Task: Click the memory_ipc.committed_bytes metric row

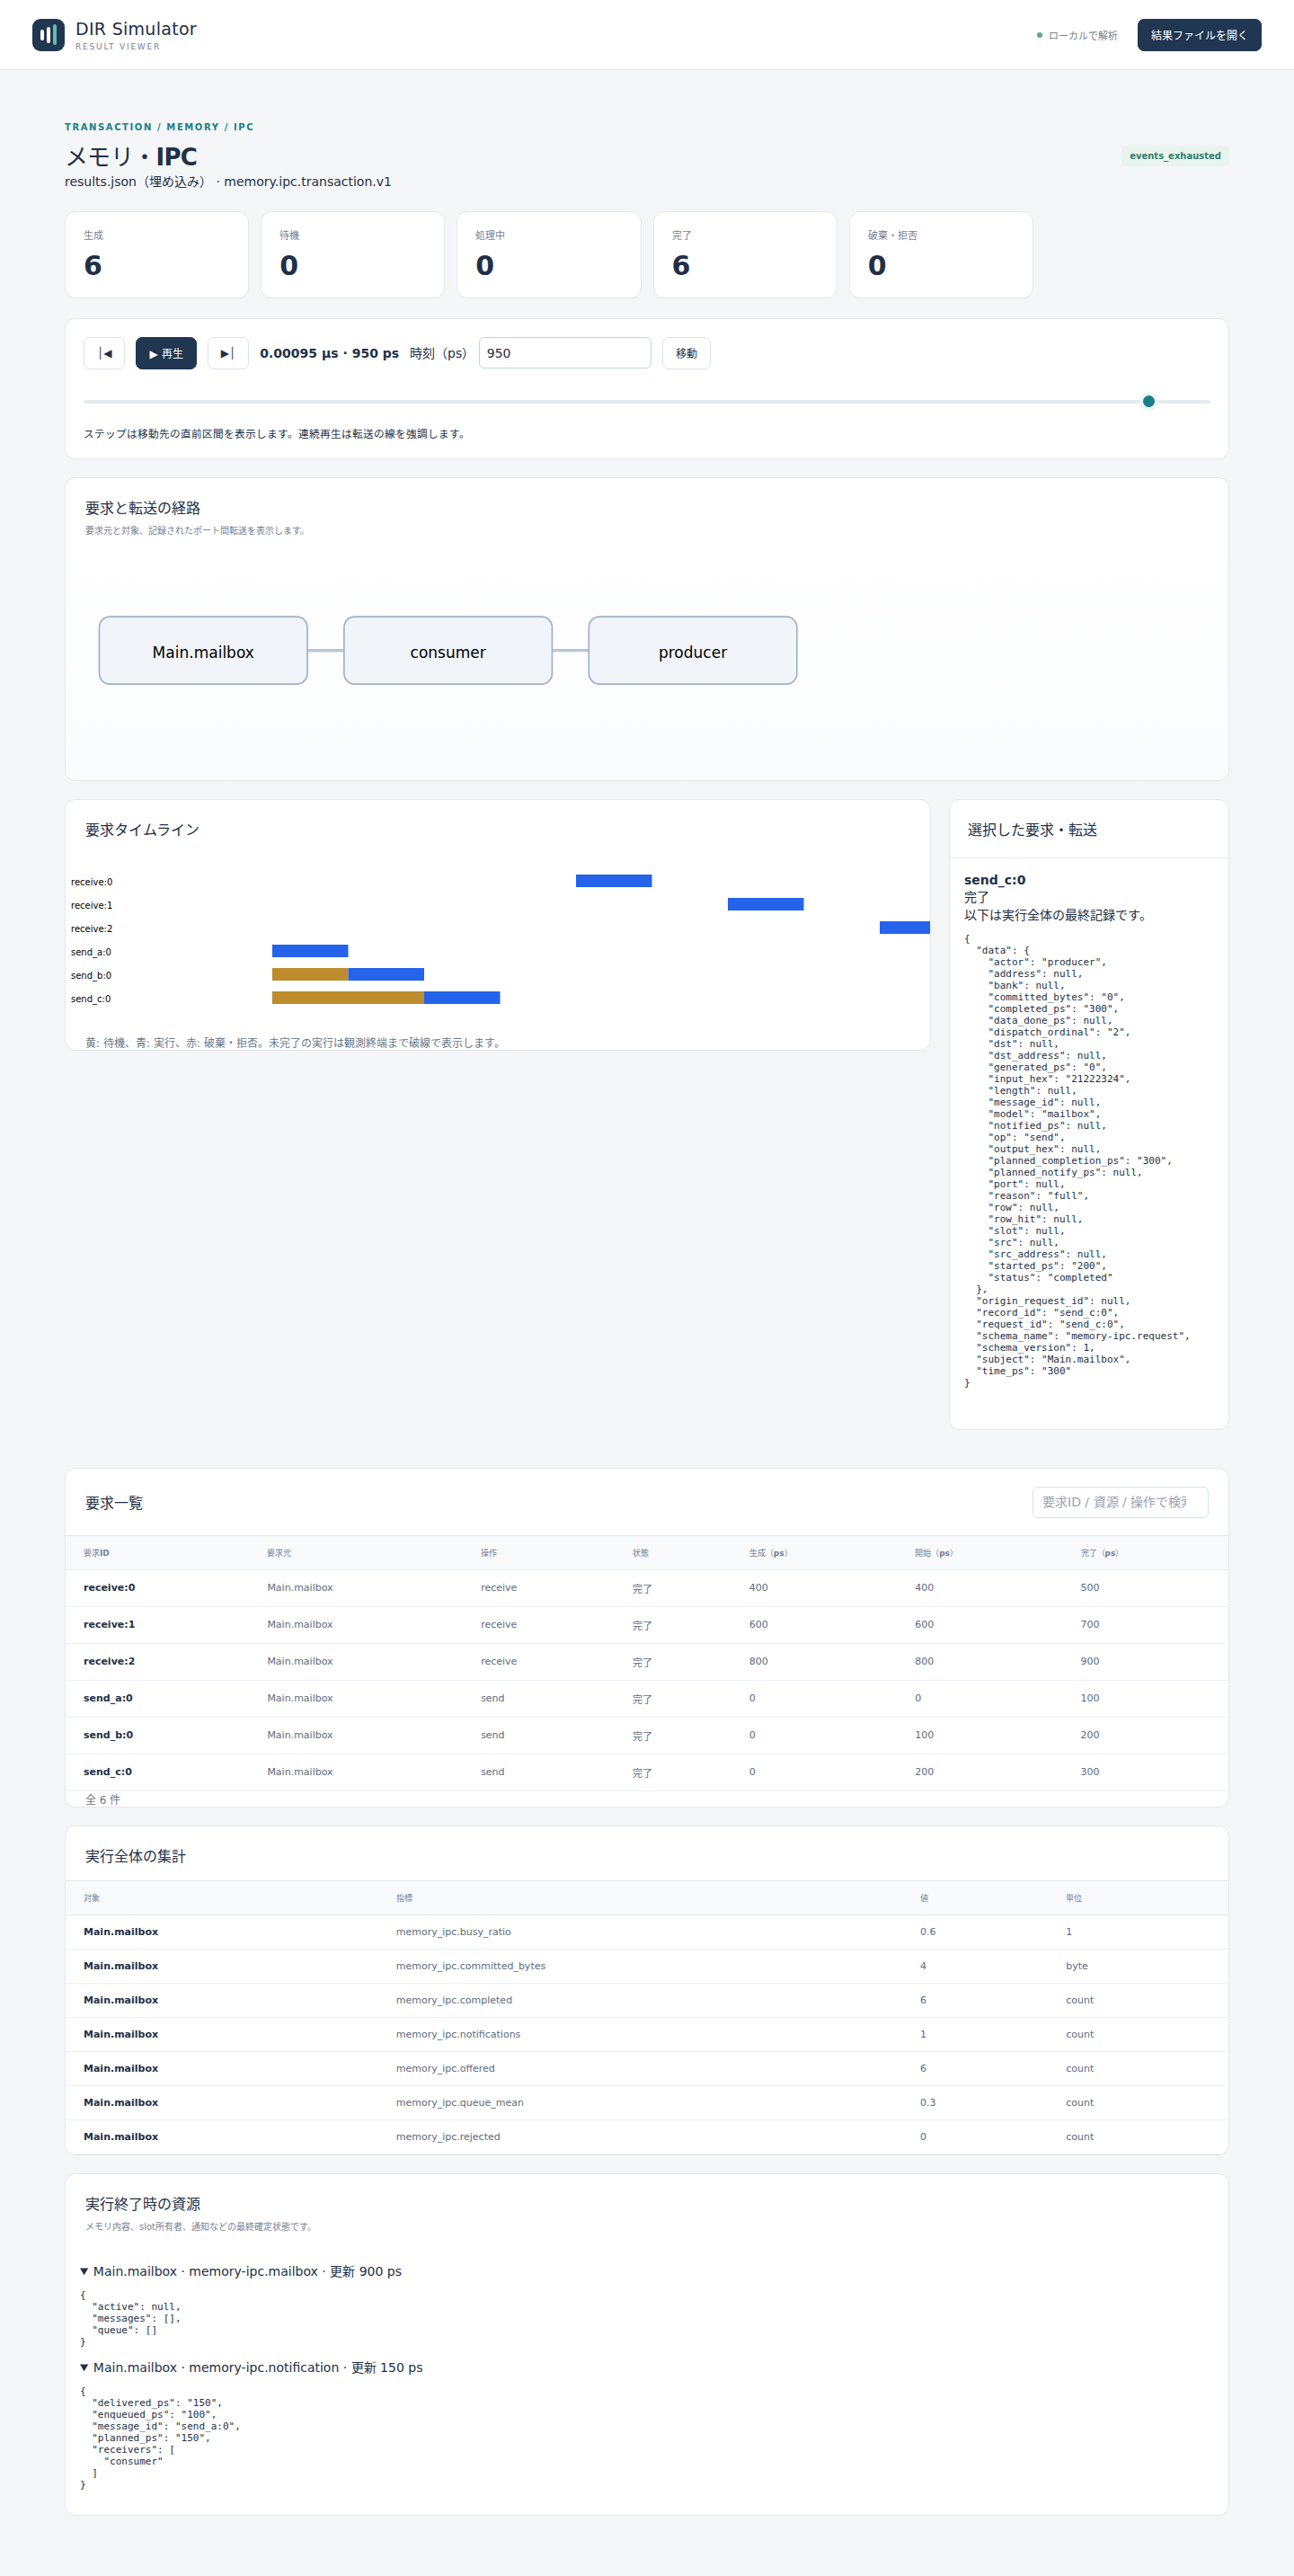Action: 647,1966
